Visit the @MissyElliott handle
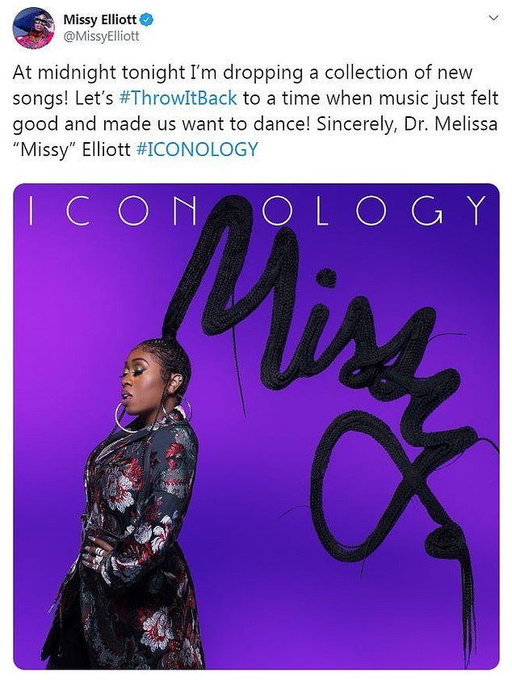This screenshot has width=512, height=680. click(x=102, y=36)
